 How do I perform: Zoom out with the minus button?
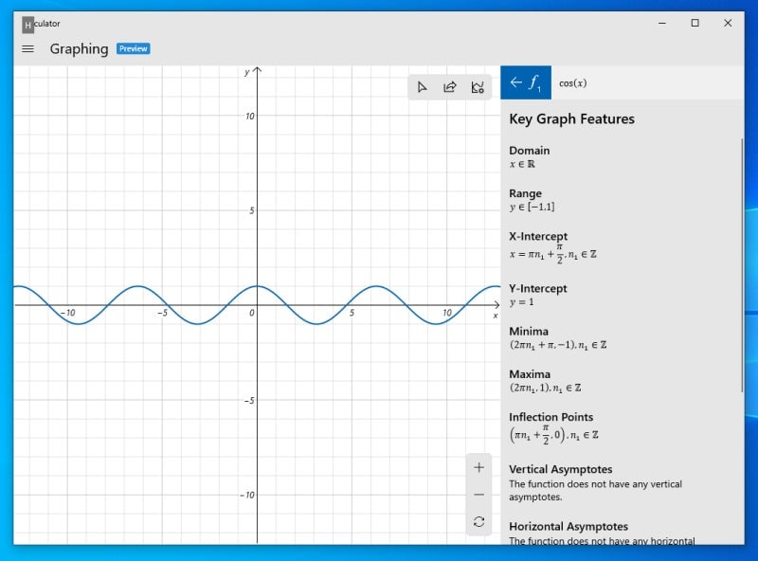coord(478,495)
